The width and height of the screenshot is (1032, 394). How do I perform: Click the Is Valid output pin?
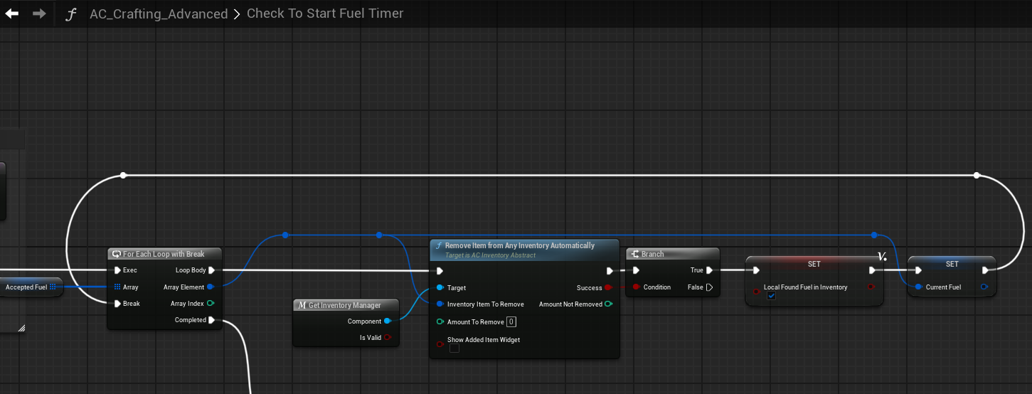[387, 338]
